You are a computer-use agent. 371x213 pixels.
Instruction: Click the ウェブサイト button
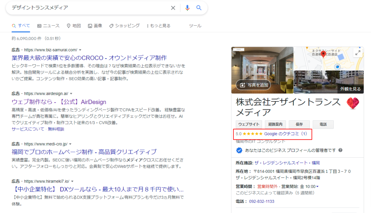click(x=249, y=124)
